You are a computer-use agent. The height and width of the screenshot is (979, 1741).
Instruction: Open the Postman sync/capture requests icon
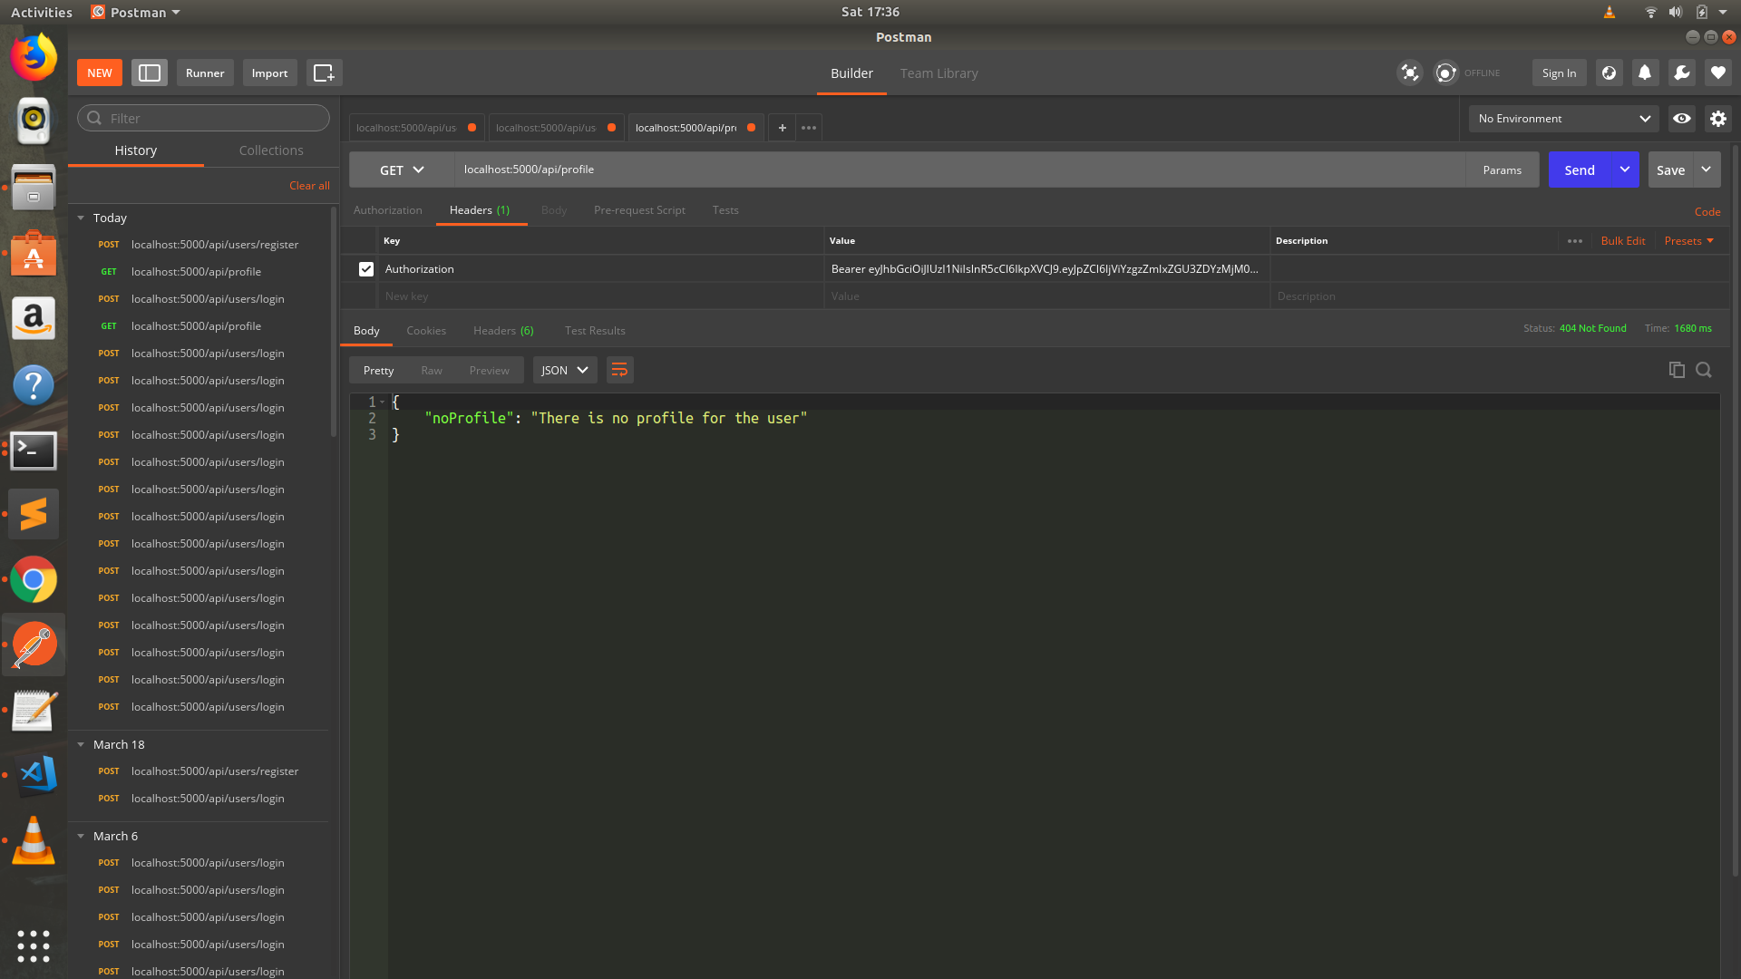tap(1410, 73)
